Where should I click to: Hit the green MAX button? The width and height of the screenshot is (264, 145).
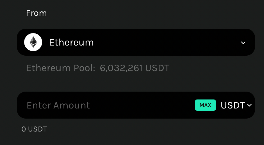[205, 105]
